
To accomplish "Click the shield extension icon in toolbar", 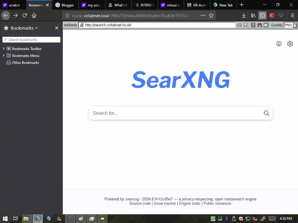I will coord(281,15).
